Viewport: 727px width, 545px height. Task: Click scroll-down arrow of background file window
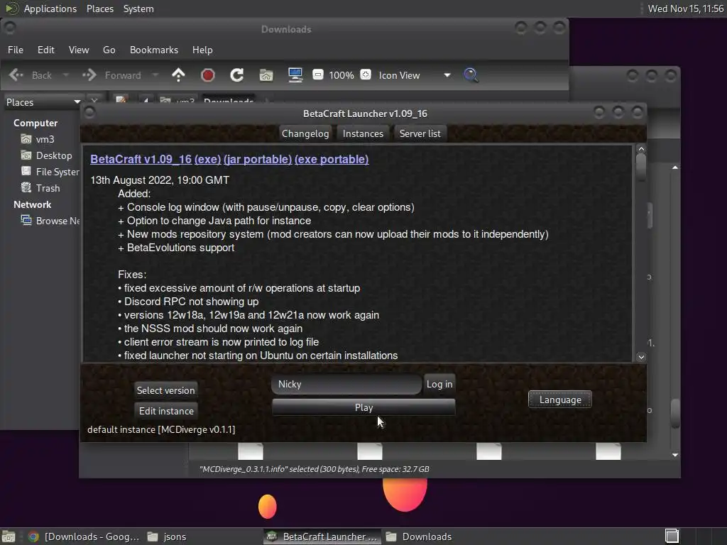pyautogui.click(x=675, y=455)
